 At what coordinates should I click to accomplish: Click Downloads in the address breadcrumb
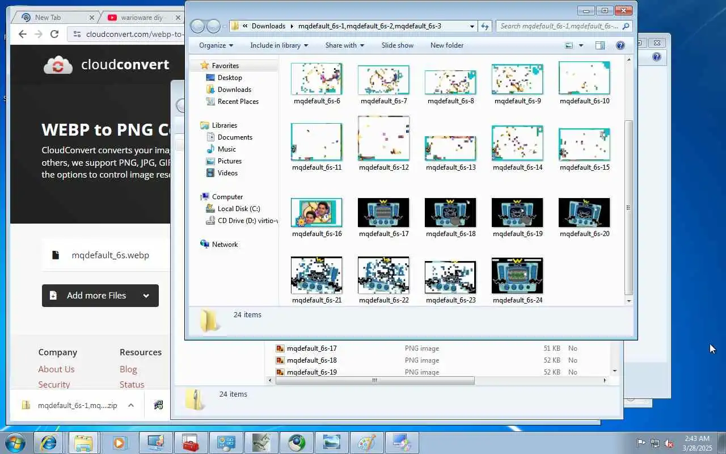(268, 26)
